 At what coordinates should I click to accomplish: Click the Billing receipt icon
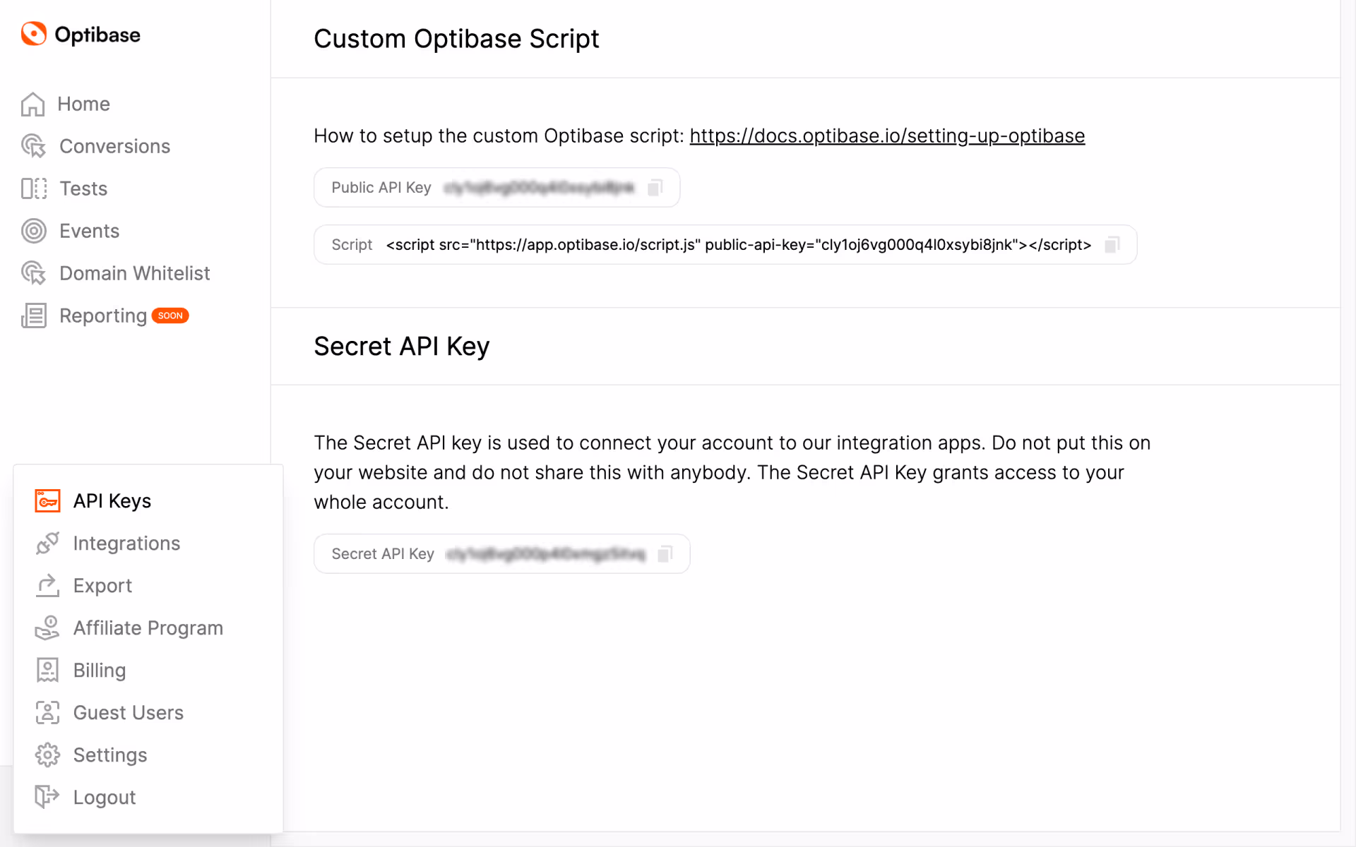47,670
